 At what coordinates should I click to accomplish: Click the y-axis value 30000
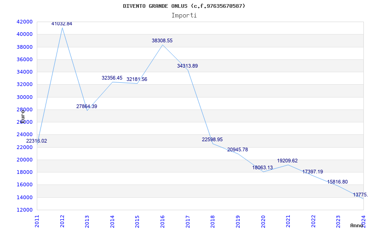[24, 97]
